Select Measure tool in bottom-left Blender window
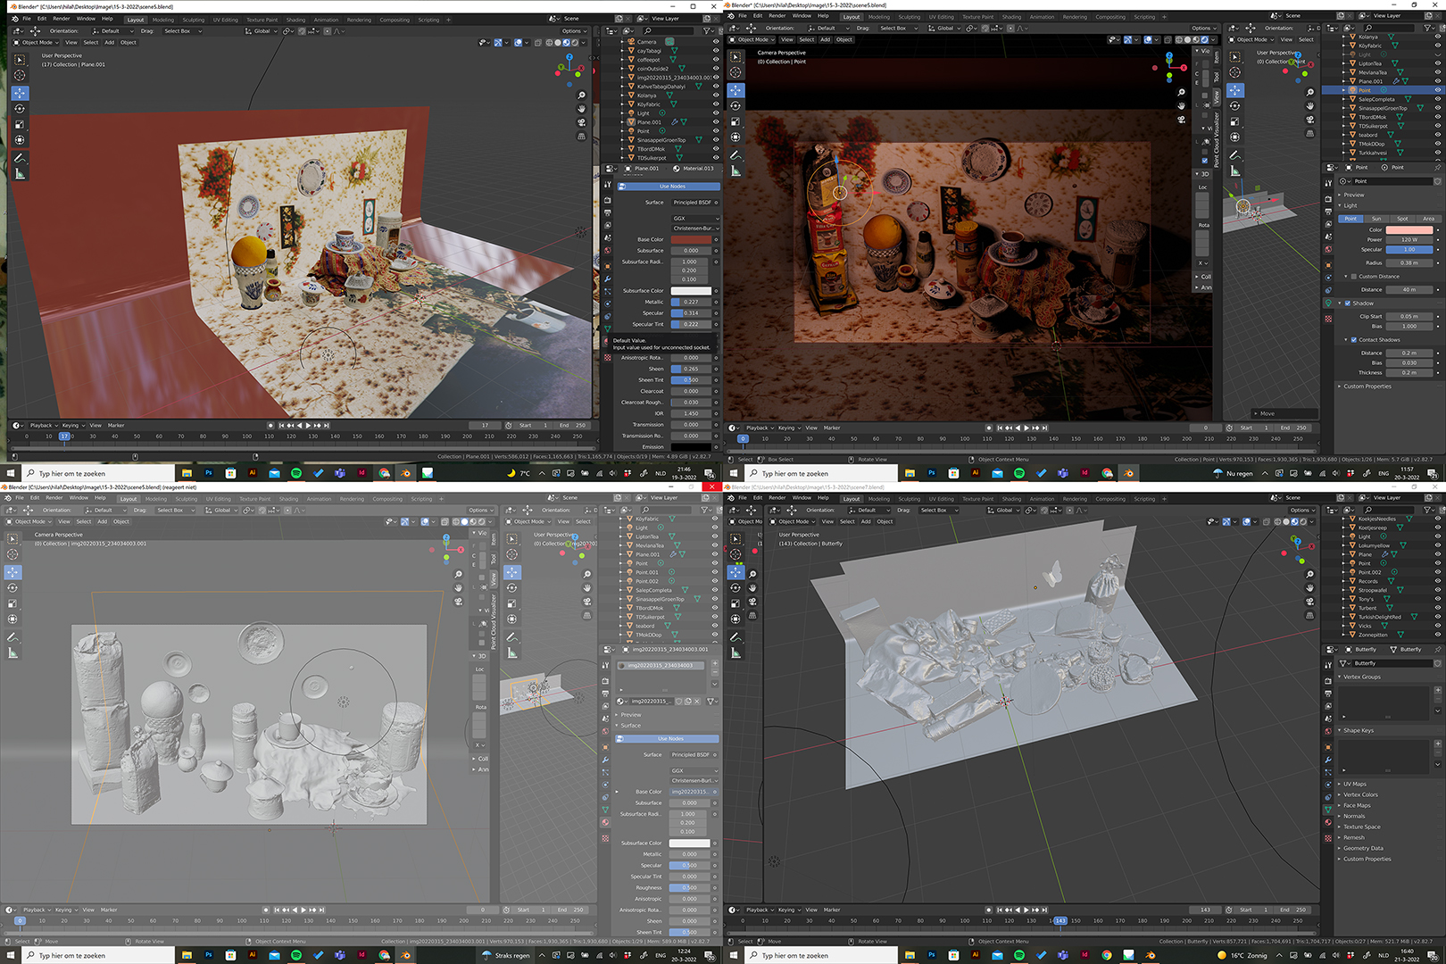The image size is (1446, 964). click(12, 653)
